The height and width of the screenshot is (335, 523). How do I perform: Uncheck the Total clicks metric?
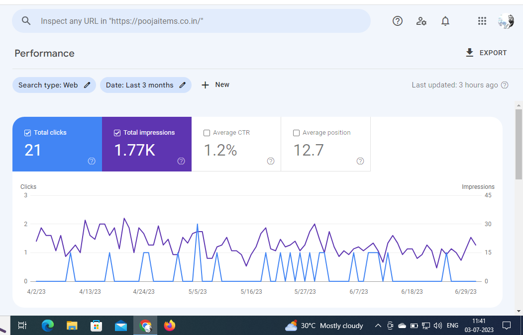[27, 132]
